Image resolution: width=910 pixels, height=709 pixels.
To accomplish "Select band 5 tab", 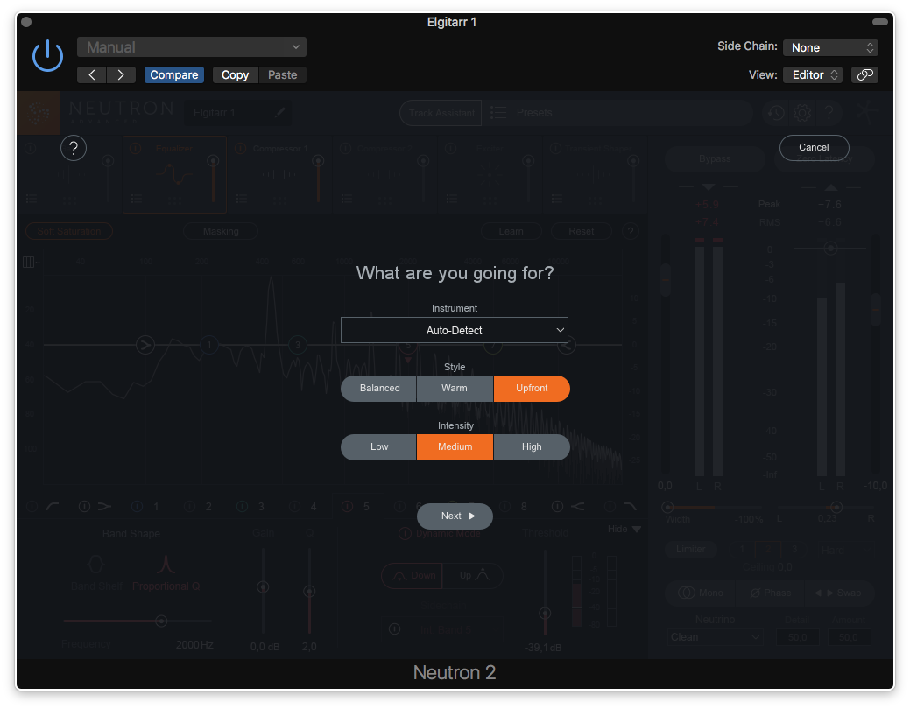I will pos(358,507).
